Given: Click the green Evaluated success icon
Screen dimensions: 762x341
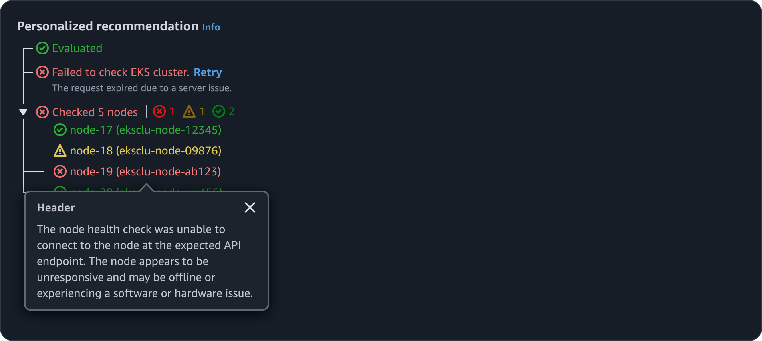Looking at the screenshot, I should point(42,48).
